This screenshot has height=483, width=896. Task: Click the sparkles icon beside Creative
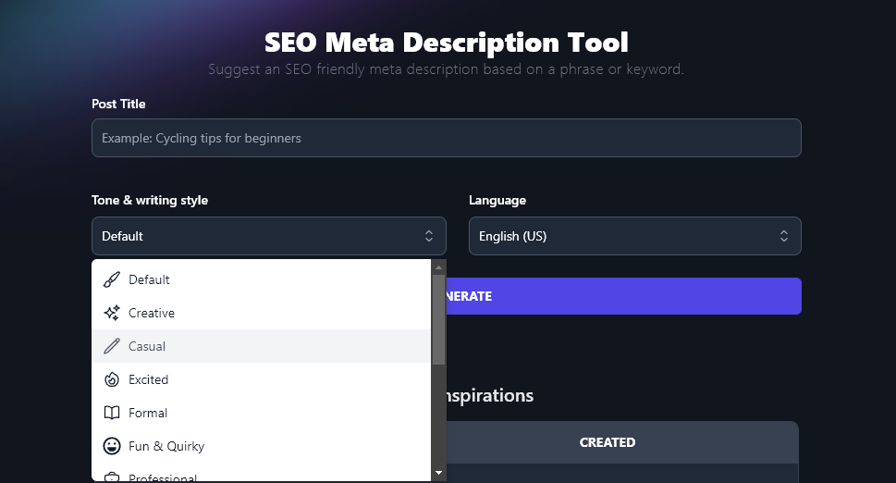[111, 313]
